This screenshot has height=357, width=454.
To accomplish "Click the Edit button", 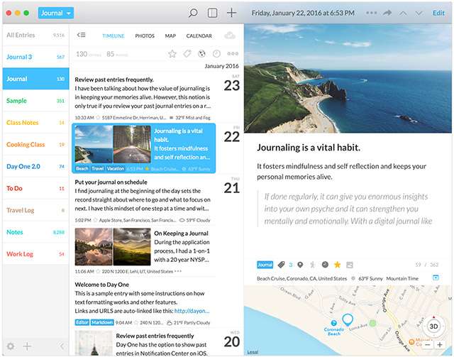I will tap(438, 13).
